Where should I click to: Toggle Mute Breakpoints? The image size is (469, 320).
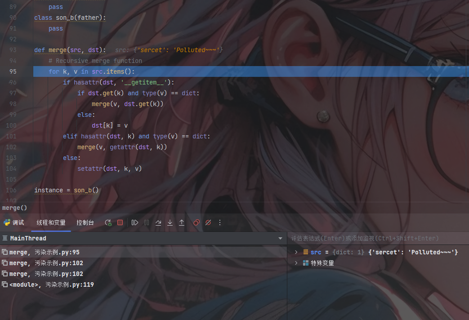[x=208, y=222]
